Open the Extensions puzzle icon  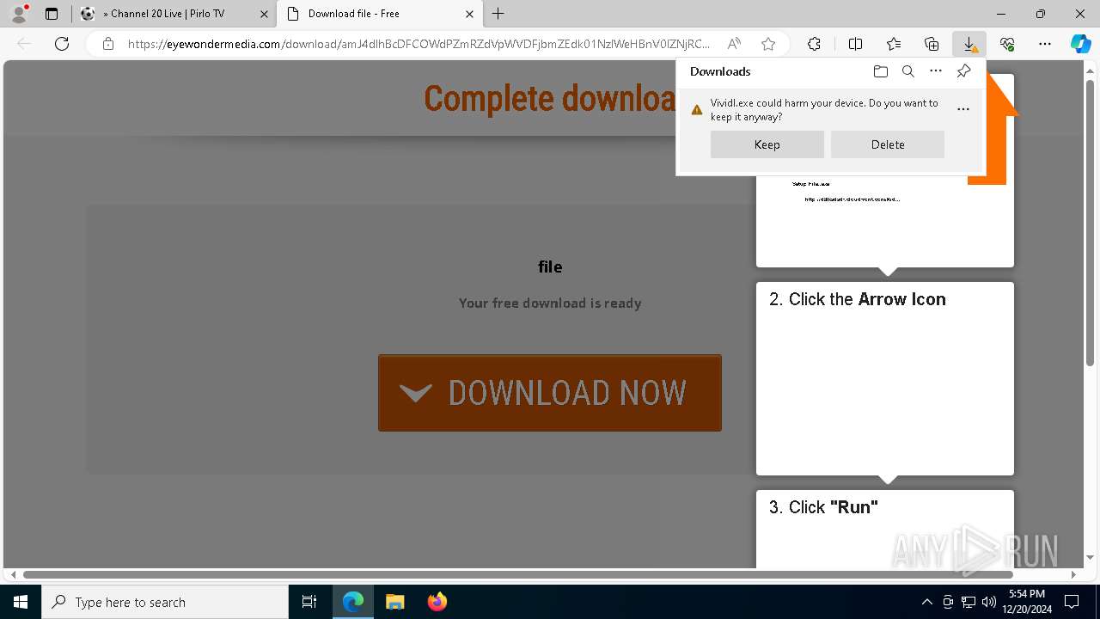click(x=814, y=44)
